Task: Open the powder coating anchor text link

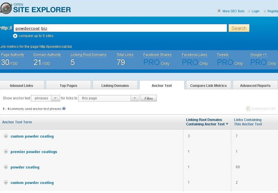Action: pos(25,167)
